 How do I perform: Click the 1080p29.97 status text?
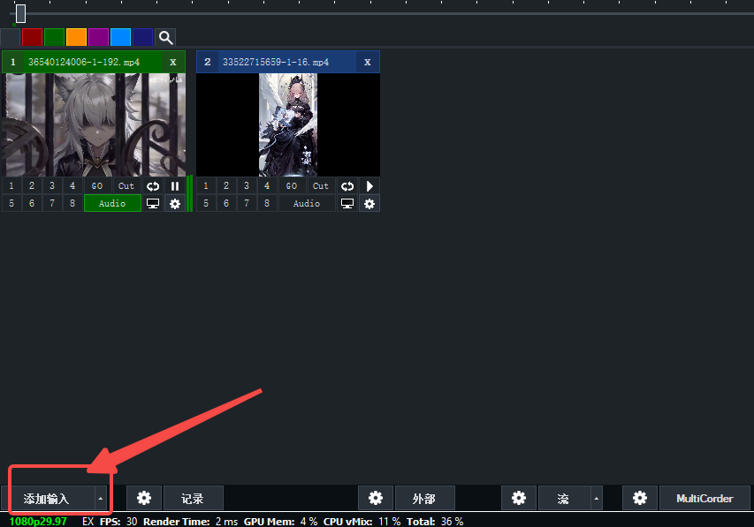click(x=38, y=521)
